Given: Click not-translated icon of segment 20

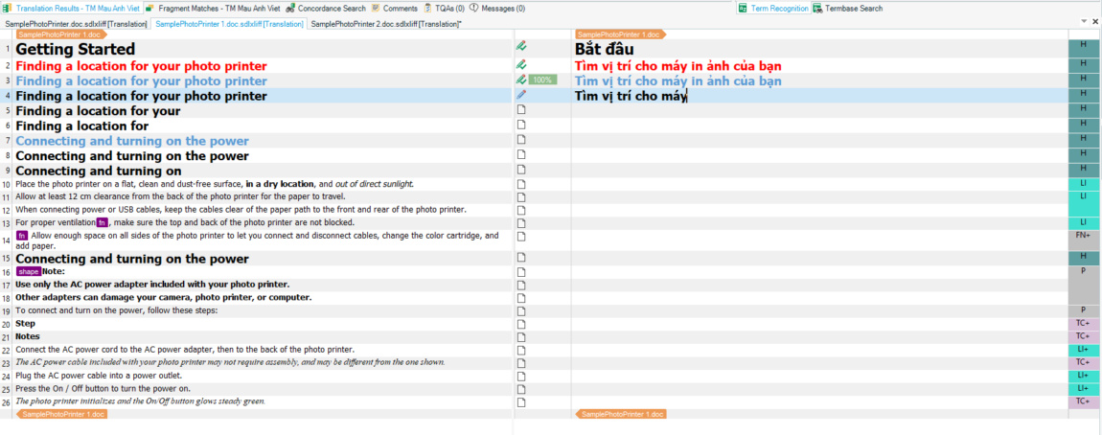Looking at the screenshot, I should (521, 324).
